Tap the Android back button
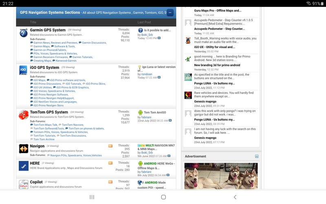 click(x=235, y=197)
